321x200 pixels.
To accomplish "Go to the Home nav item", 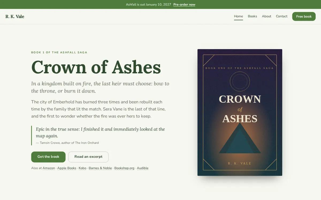I will click(x=238, y=16).
